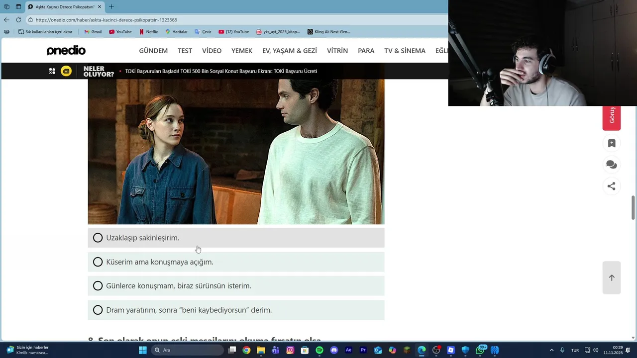This screenshot has height=358, width=637.
Task: Open EV, YAŞAM & GEZİ category
Action: point(290,51)
